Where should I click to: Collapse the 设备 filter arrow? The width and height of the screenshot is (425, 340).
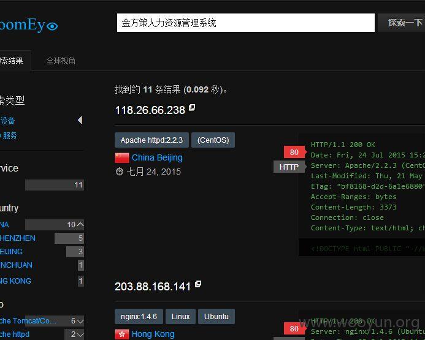tap(80, 120)
